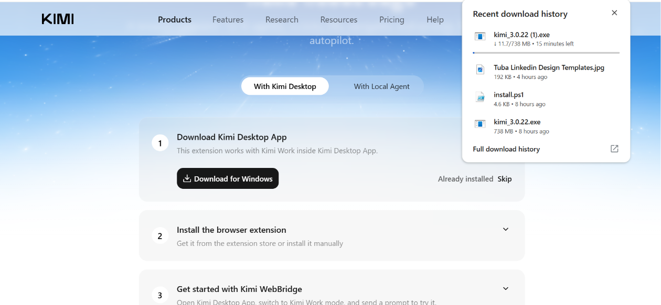Click Get started with Kimi WebBridge heading

[239, 289]
